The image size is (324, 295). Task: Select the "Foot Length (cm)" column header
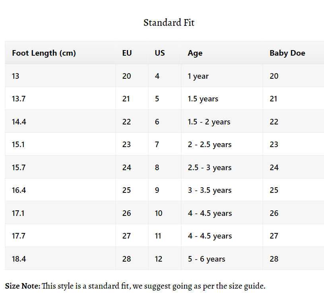click(x=44, y=53)
